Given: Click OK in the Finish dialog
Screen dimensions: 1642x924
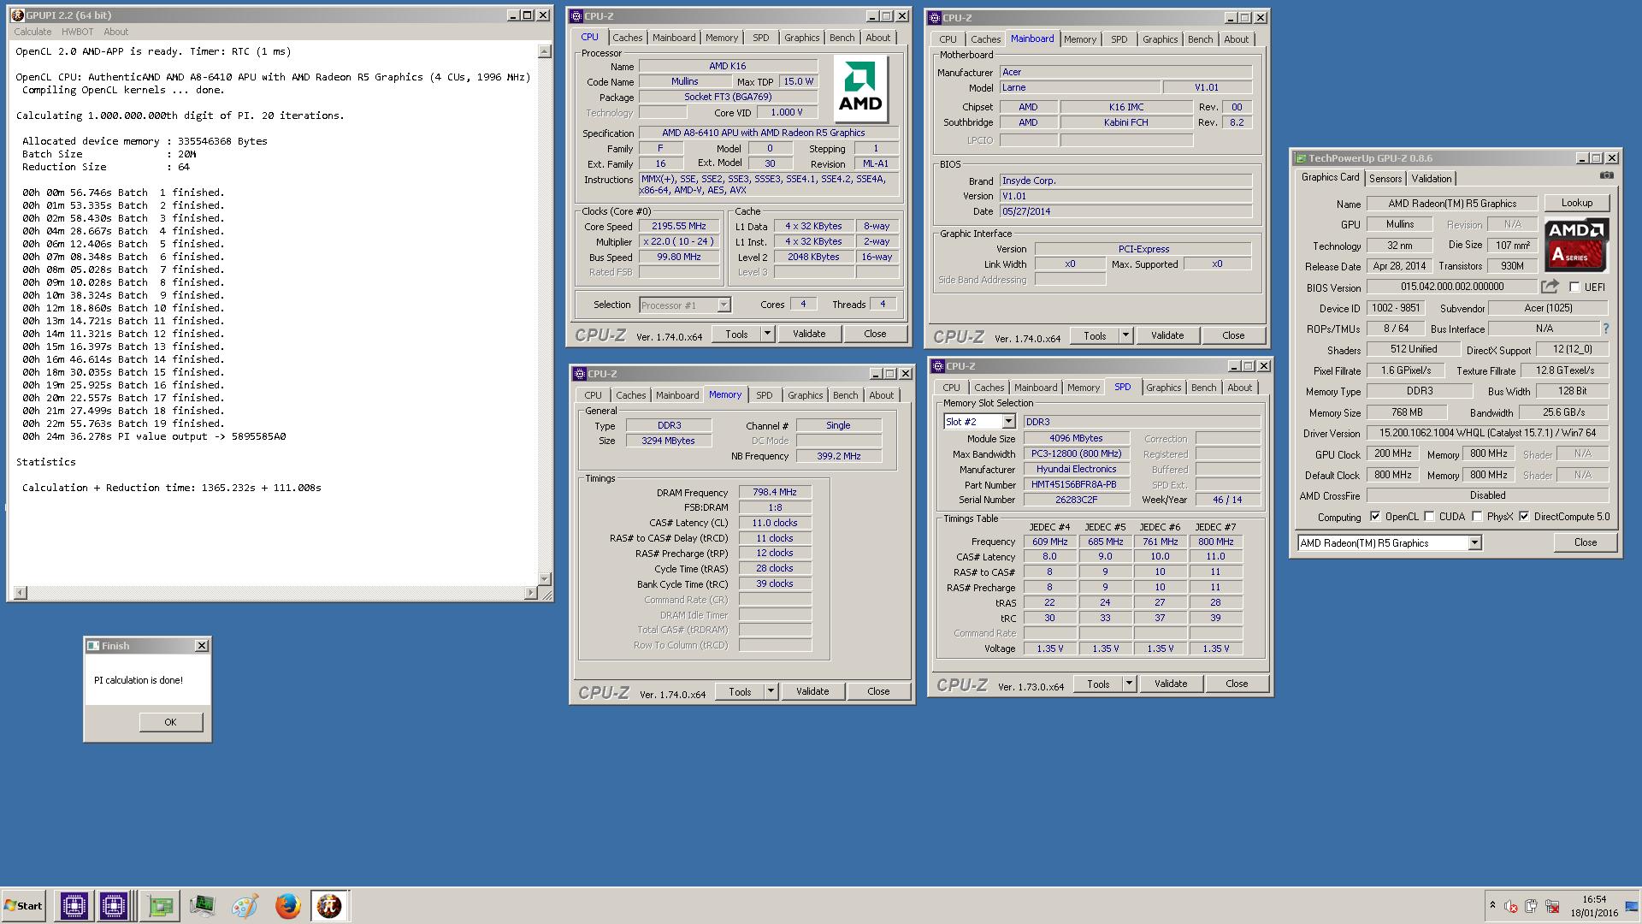Looking at the screenshot, I should click(x=170, y=722).
